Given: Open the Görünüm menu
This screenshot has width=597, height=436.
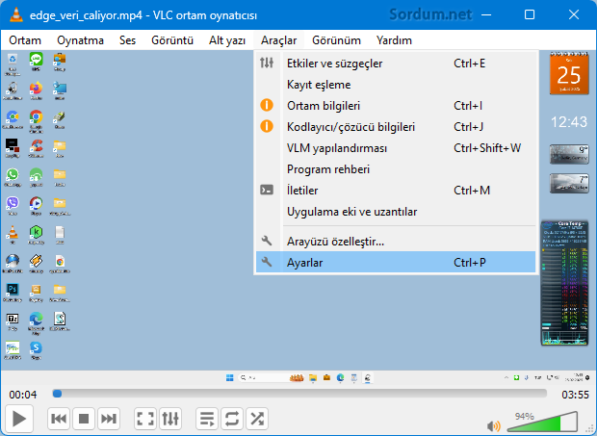Looking at the screenshot, I should [x=337, y=40].
